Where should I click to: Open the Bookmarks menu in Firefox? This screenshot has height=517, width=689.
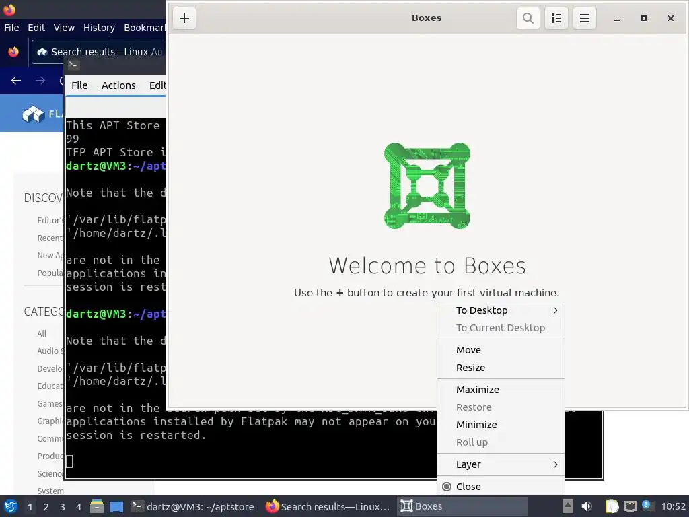tap(144, 28)
